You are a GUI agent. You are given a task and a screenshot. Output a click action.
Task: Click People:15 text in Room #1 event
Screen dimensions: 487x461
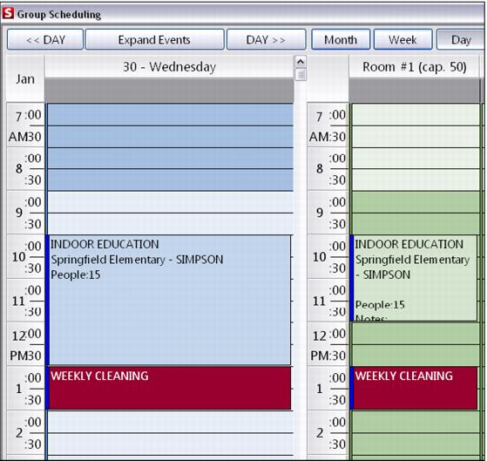point(380,304)
